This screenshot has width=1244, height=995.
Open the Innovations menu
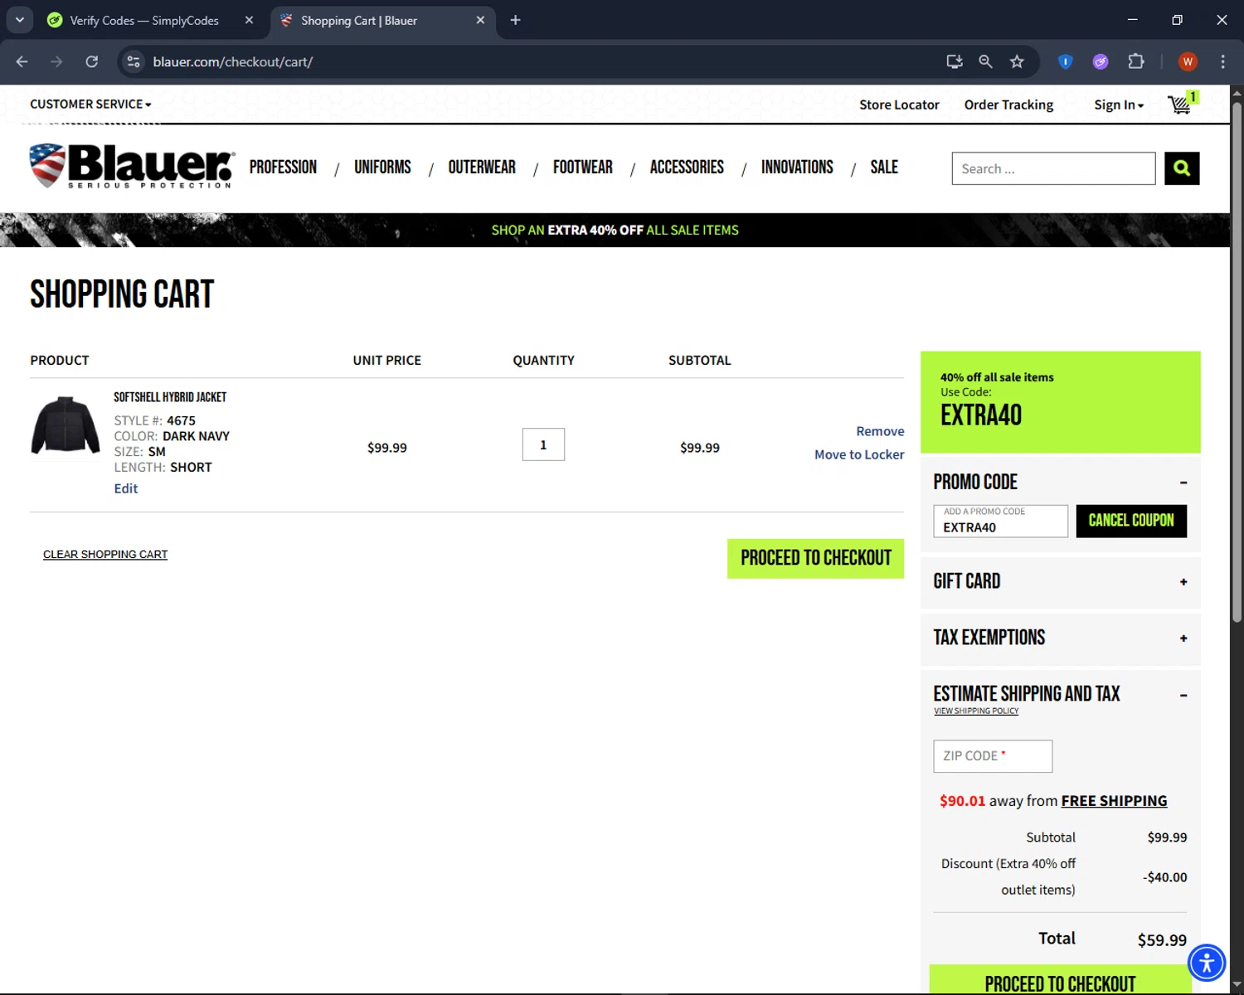(797, 167)
